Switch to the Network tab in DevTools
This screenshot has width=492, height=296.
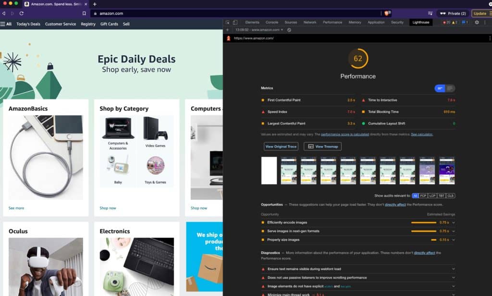coord(310,22)
